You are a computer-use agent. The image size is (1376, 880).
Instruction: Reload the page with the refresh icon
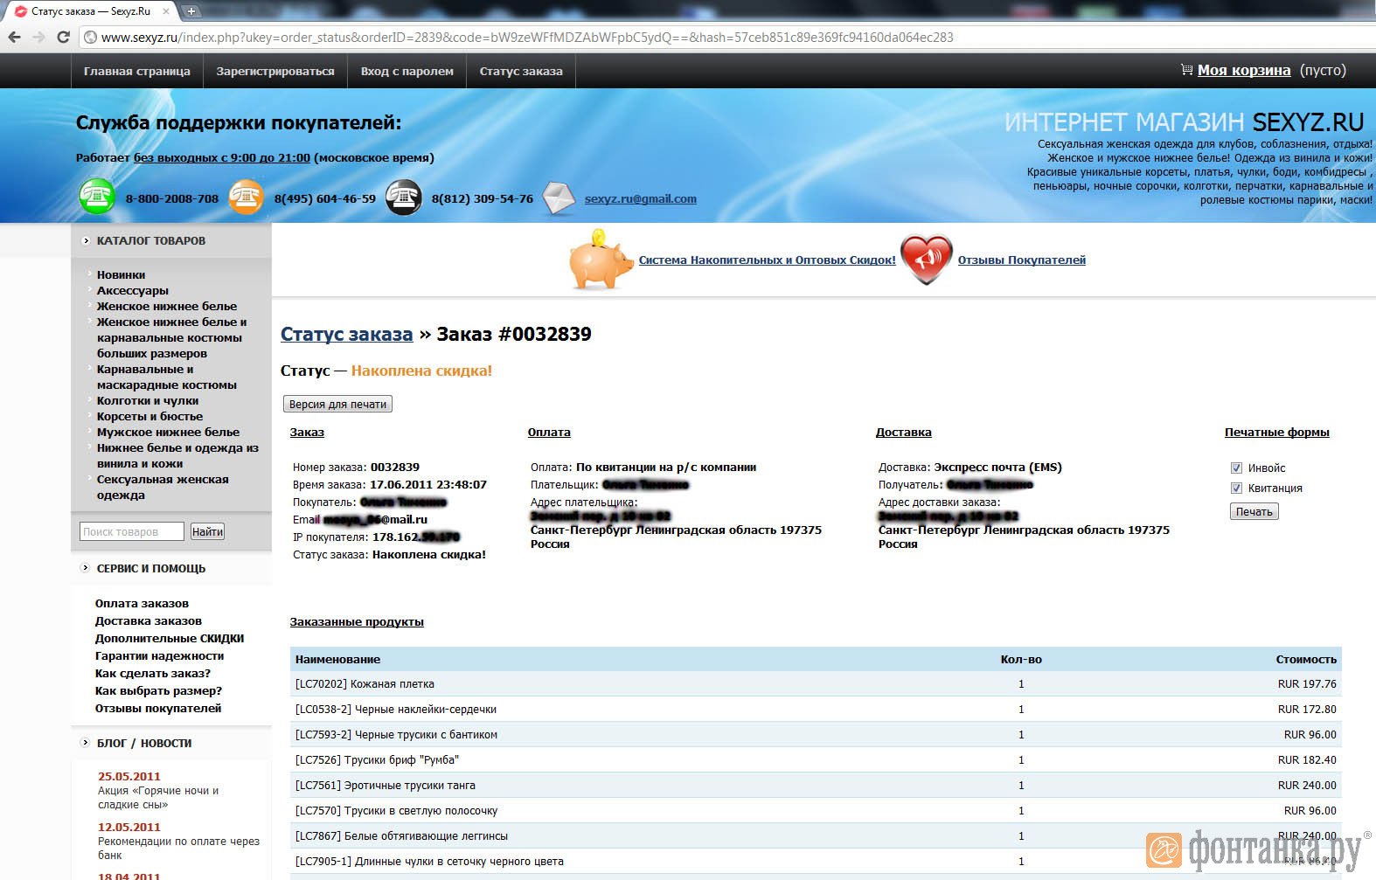63,37
